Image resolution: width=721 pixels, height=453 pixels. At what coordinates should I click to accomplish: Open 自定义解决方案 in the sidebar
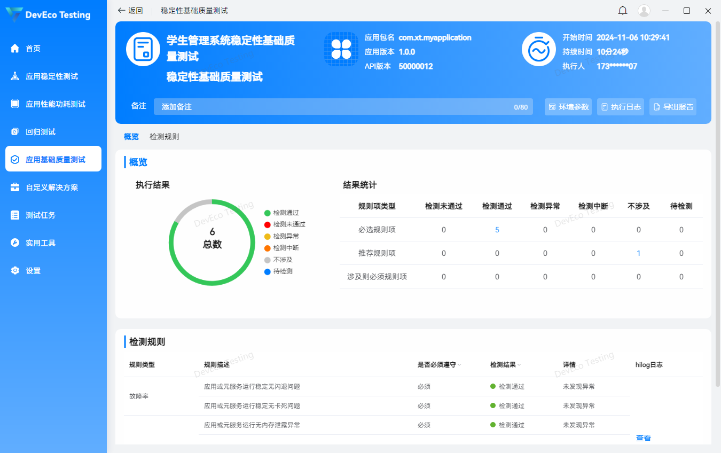(x=53, y=188)
